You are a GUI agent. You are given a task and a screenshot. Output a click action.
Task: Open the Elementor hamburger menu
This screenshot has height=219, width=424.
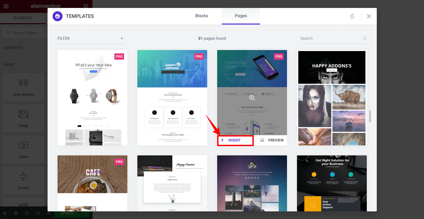[x=6, y=6]
